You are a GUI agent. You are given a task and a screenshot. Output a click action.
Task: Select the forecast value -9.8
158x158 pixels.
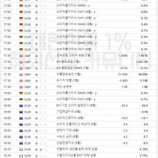click(x=125, y=143)
